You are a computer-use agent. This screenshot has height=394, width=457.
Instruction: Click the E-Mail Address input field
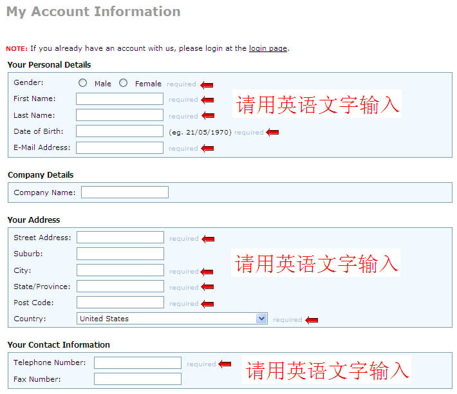coord(120,148)
